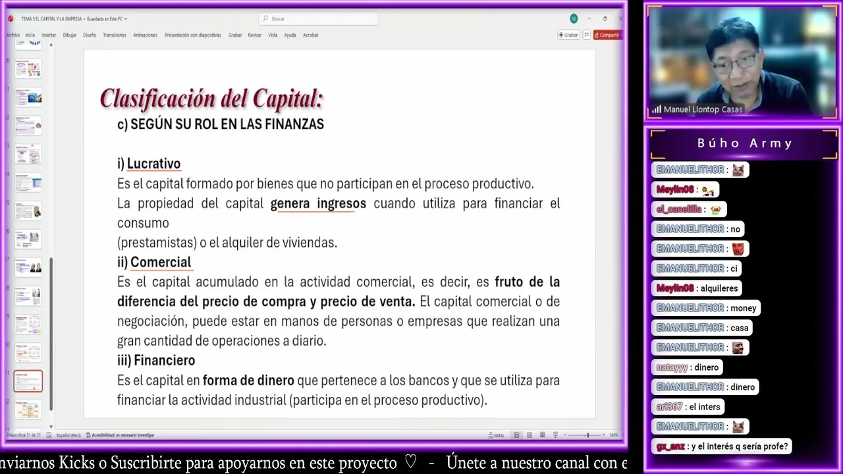The height and width of the screenshot is (474, 843).
Task: Open the Insertar ribbon tab
Action: pyautogui.click(x=49, y=35)
